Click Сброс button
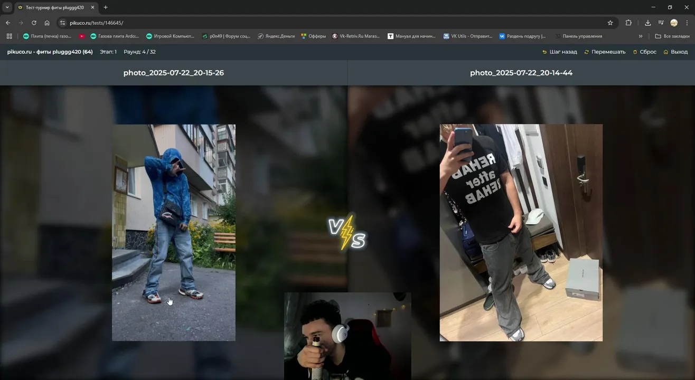This screenshot has width=695, height=380. click(x=645, y=52)
